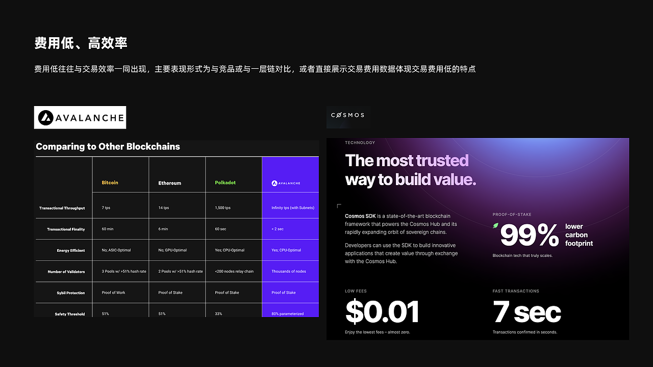Screen dimensions: 653x367
Task: Click the 'The most trusted way to build value.' headline
Action: click(x=410, y=170)
